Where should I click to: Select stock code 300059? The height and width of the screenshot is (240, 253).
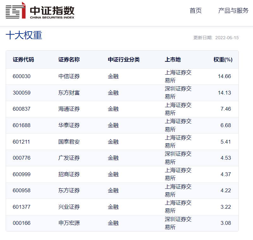point(22,93)
